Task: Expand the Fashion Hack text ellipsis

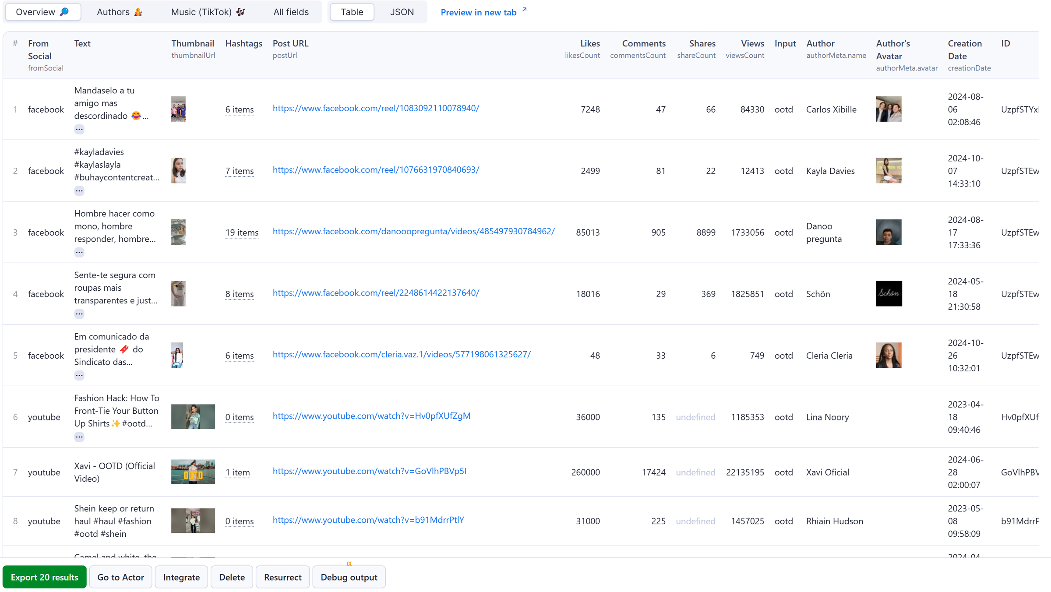Action: pyautogui.click(x=79, y=437)
